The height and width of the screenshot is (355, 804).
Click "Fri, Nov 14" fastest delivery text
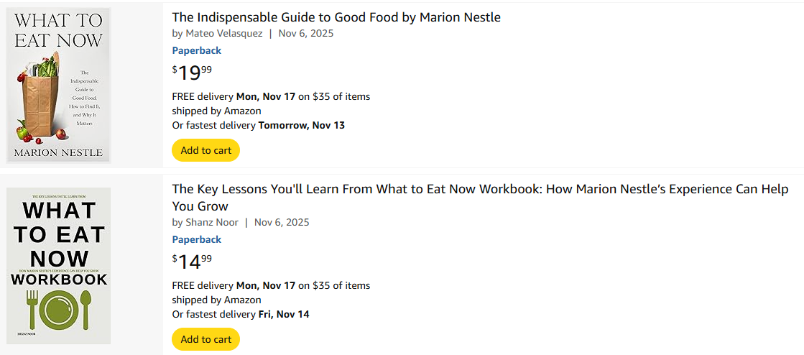[x=283, y=314]
